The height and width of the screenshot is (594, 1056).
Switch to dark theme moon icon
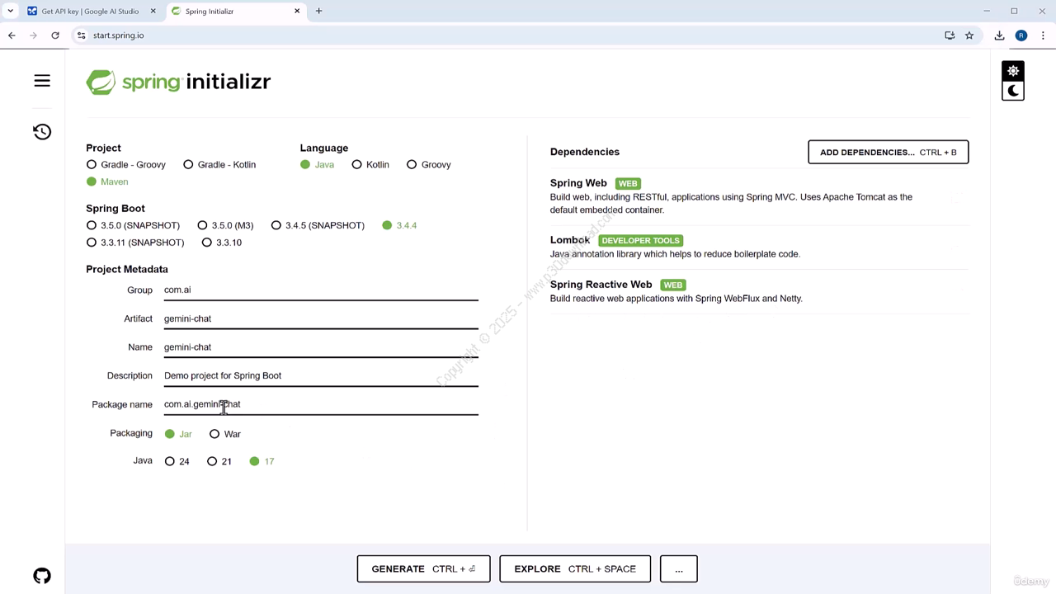click(x=1013, y=91)
